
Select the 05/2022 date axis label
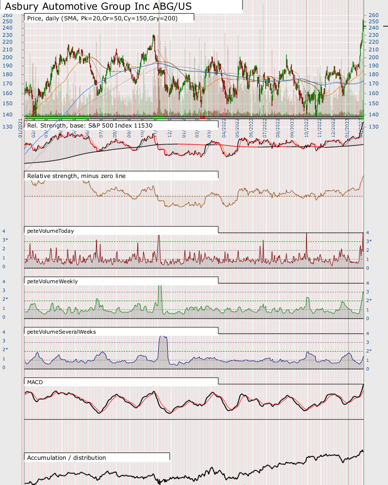click(237, 128)
